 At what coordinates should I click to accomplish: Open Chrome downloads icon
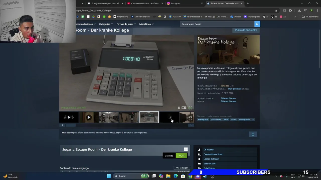[x=299, y=10]
